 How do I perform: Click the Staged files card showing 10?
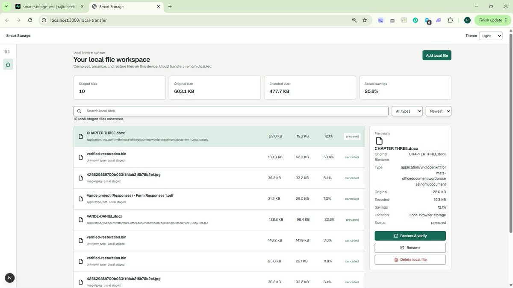(120, 88)
